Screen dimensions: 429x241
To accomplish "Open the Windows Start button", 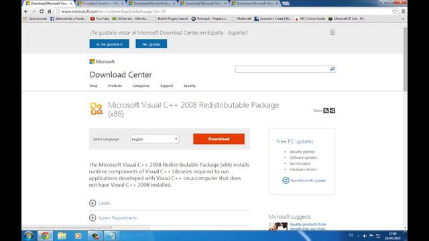I will point(28,236).
